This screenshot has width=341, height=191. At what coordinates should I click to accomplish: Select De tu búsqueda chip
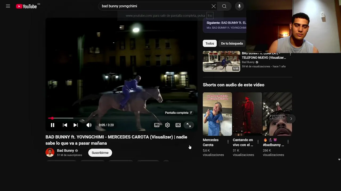[x=232, y=43]
